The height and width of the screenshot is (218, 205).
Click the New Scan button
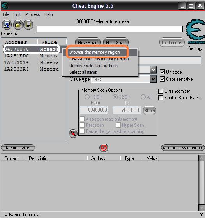88,42
